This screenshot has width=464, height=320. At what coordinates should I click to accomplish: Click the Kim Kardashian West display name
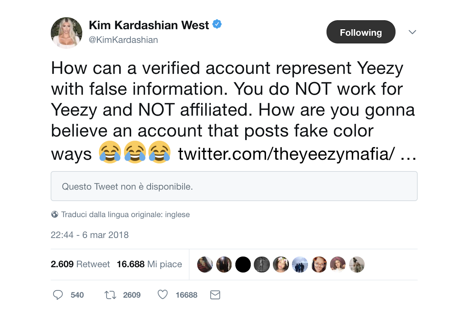point(149,25)
